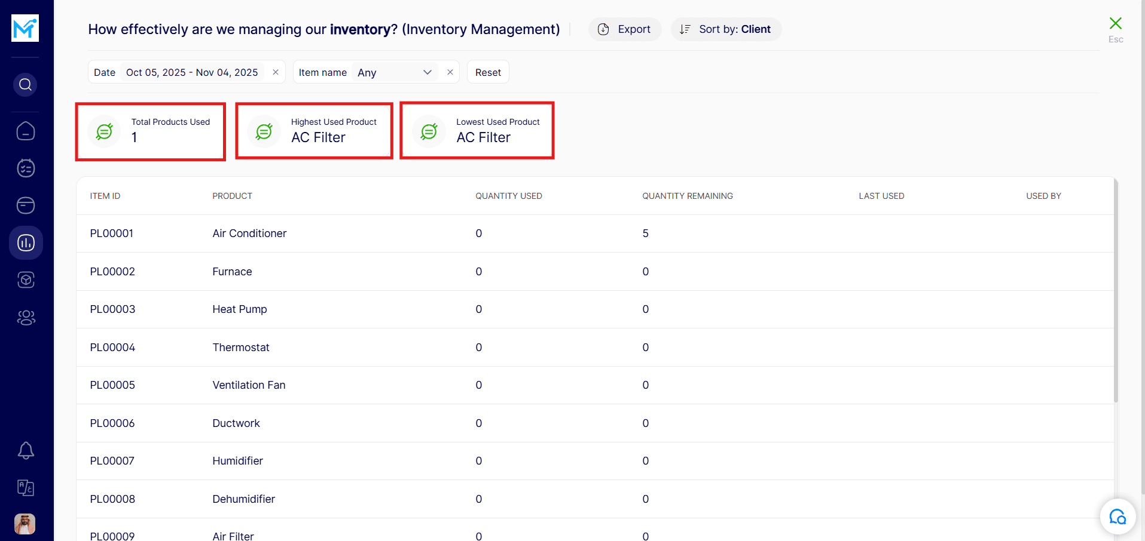Open the user profile avatar

(25, 524)
